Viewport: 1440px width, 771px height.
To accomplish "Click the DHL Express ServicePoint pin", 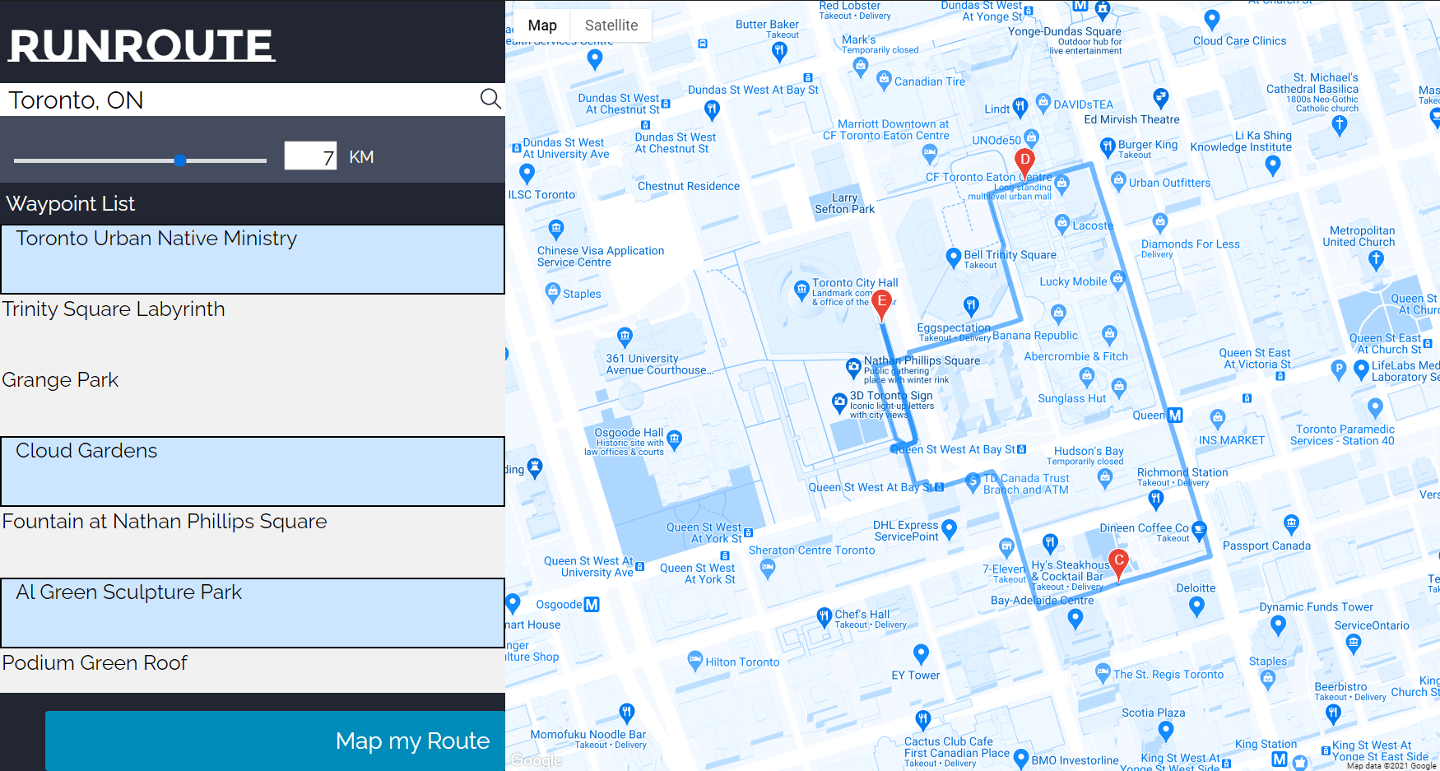I will 949,528.
